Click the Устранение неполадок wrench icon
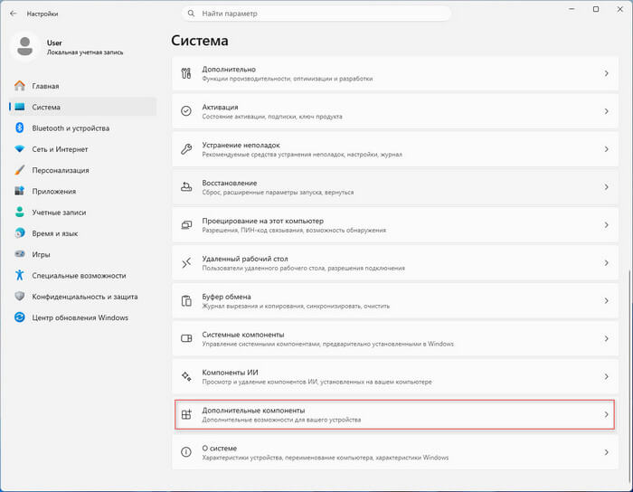This screenshot has height=492, width=633. coord(186,149)
